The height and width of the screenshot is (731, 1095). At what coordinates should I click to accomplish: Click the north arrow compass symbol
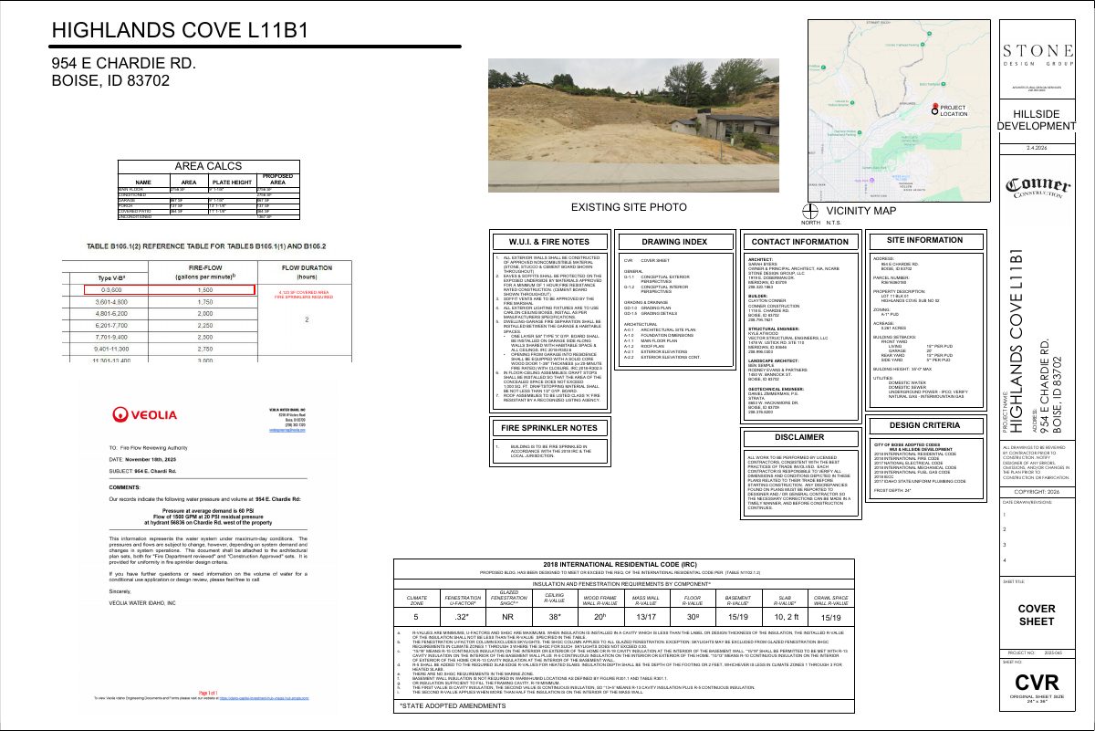810,211
